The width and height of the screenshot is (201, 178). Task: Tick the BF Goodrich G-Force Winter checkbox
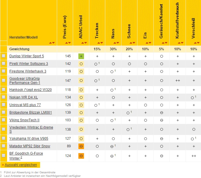4,155
